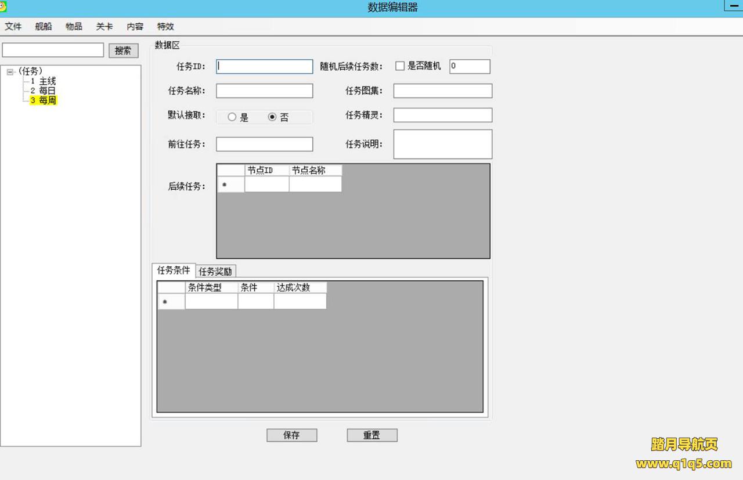Select the 2 每日 tree item
Screen dimensions: 743x480
point(44,91)
